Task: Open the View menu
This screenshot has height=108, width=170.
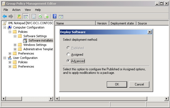Action: click(x=28, y=10)
